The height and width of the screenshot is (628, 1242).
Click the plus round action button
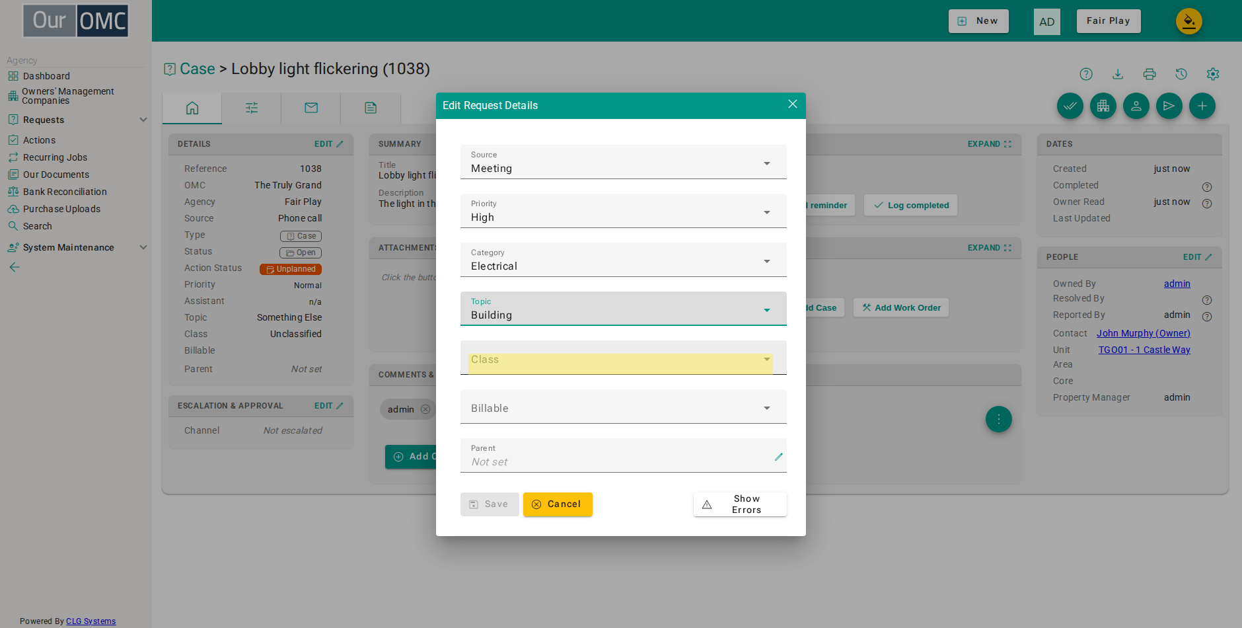[x=1202, y=106]
